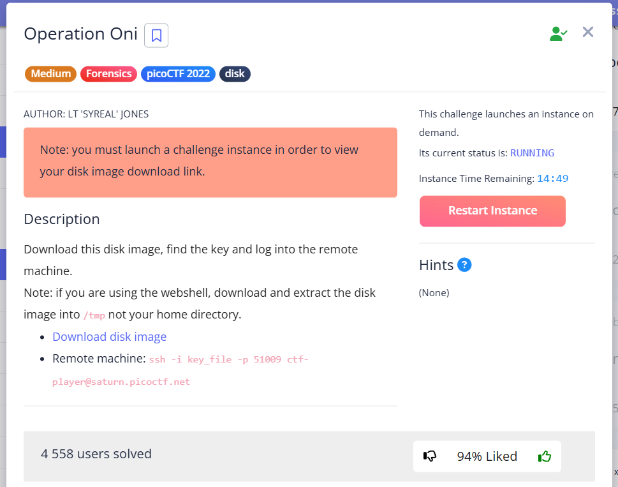The width and height of the screenshot is (618, 487).
Task: Close the challenge dialog
Action: click(x=588, y=32)
